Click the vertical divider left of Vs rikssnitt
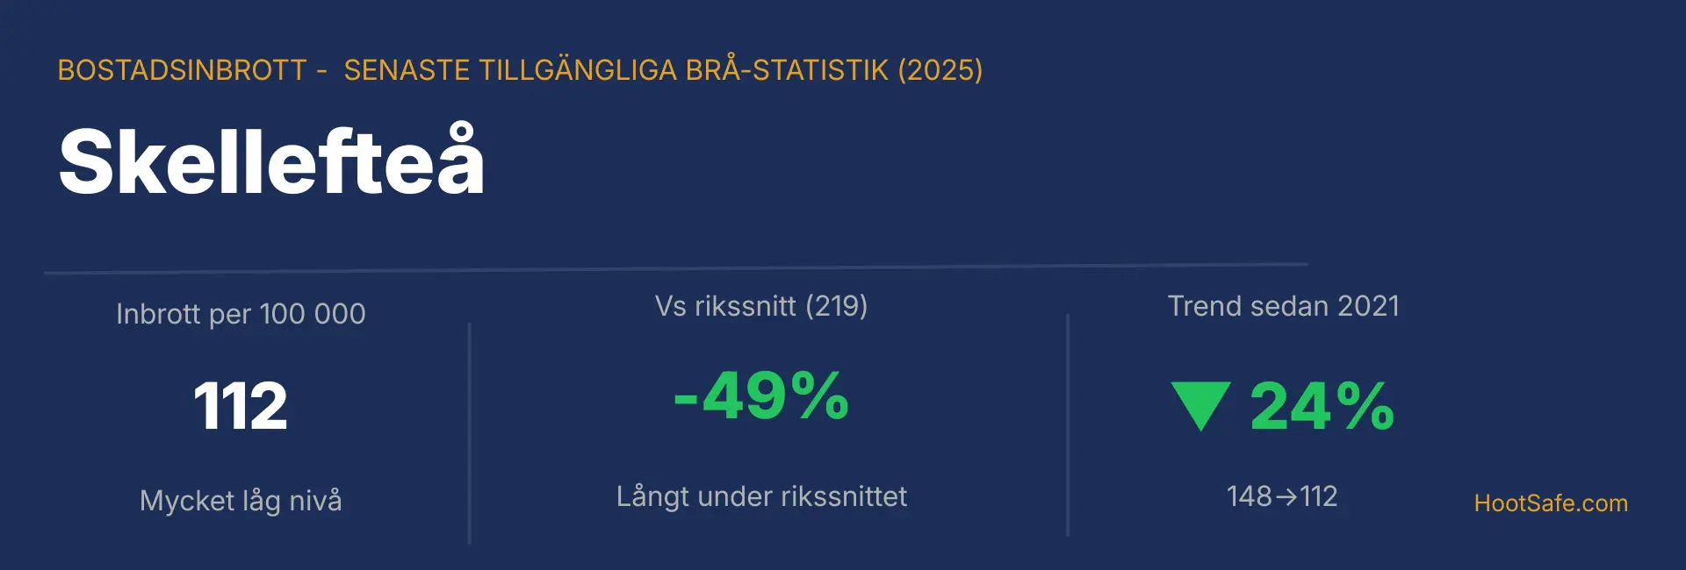 [x=470, y=433]
